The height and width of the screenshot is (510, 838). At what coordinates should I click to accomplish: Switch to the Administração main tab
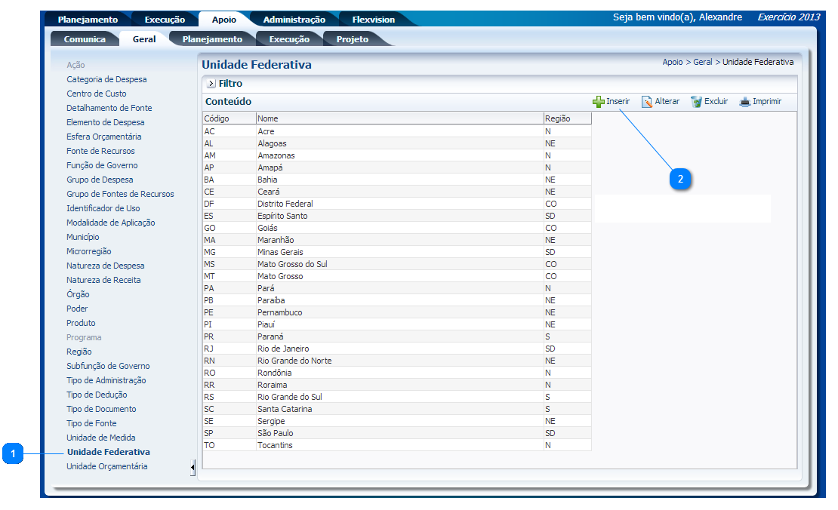point(294,20)
